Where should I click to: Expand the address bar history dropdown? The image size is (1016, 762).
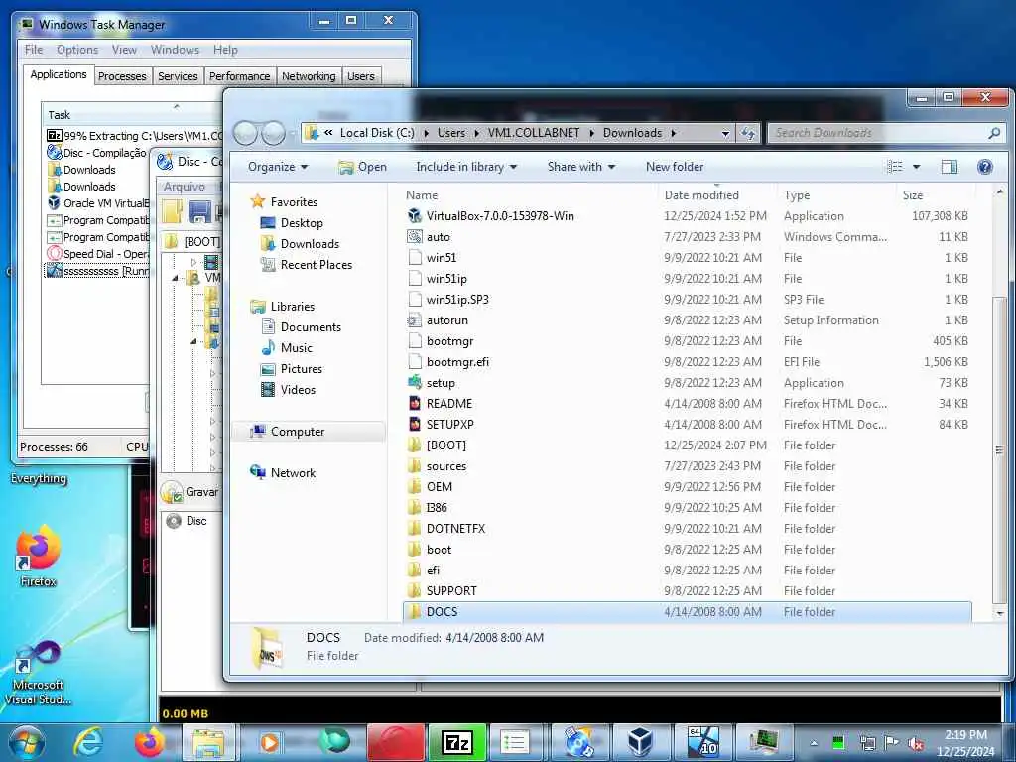pyautogui.click(x=725, y=133)
